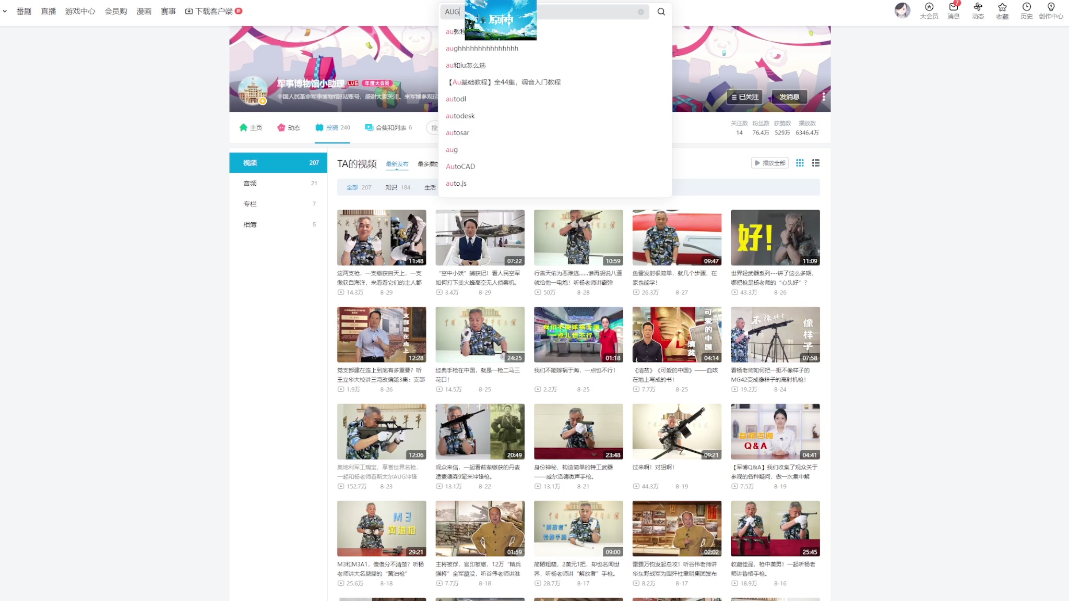This screenshot has width=1069, height=601.
Task: Open the 动态 profile tab
Action: click(x=289, y=128)
